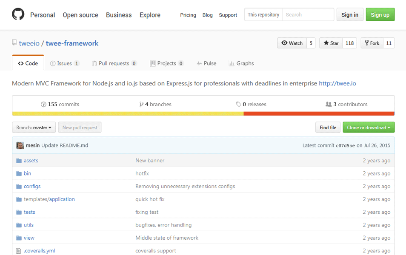Click the red language bar segment
The image size is (406, 255).
319,113
